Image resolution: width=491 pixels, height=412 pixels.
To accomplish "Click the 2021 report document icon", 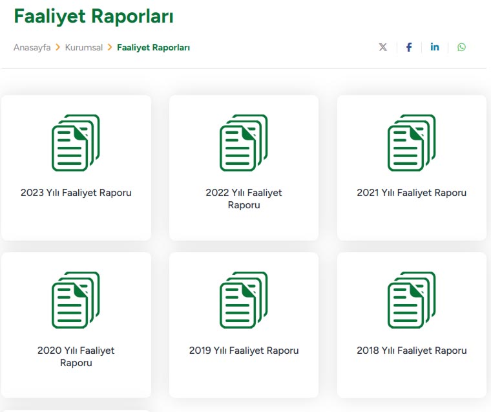I will pyautogui.click(x=412, y=143).
